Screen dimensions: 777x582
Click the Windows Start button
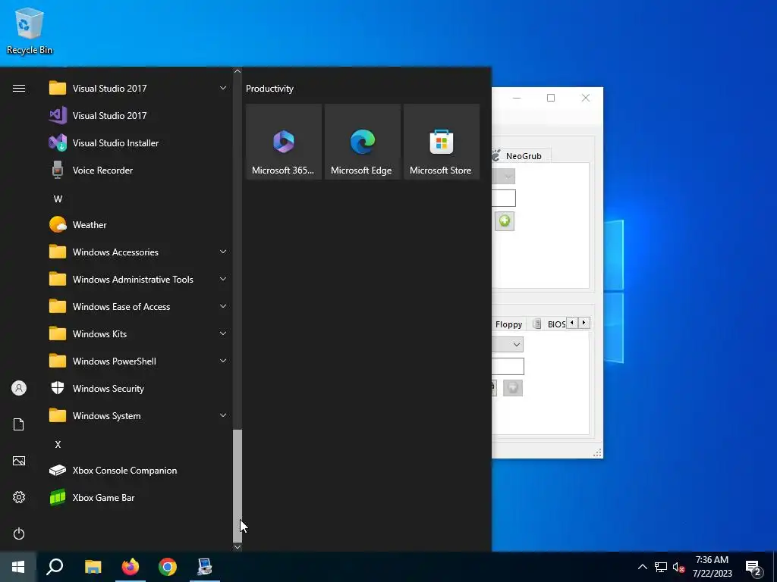pyautogui.click(x=18, y=567)
